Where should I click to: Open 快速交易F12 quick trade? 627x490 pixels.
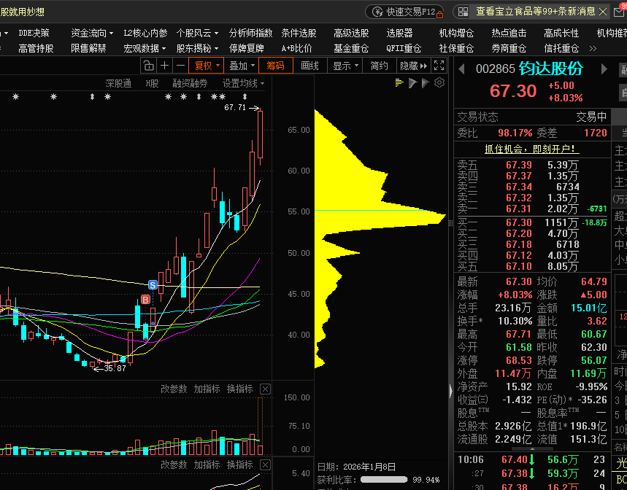point(404,12)
